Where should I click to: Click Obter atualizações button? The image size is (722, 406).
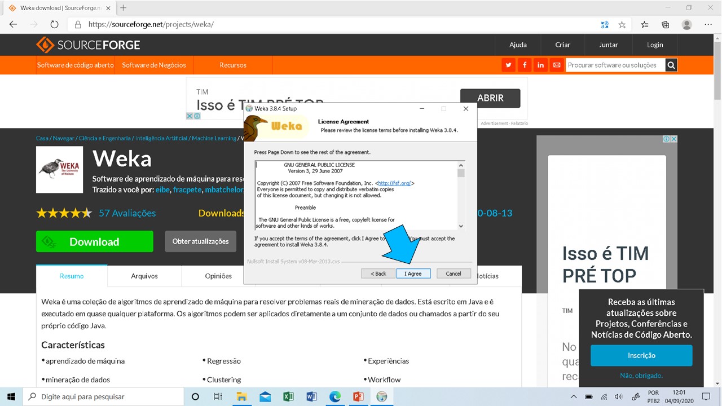200,241
